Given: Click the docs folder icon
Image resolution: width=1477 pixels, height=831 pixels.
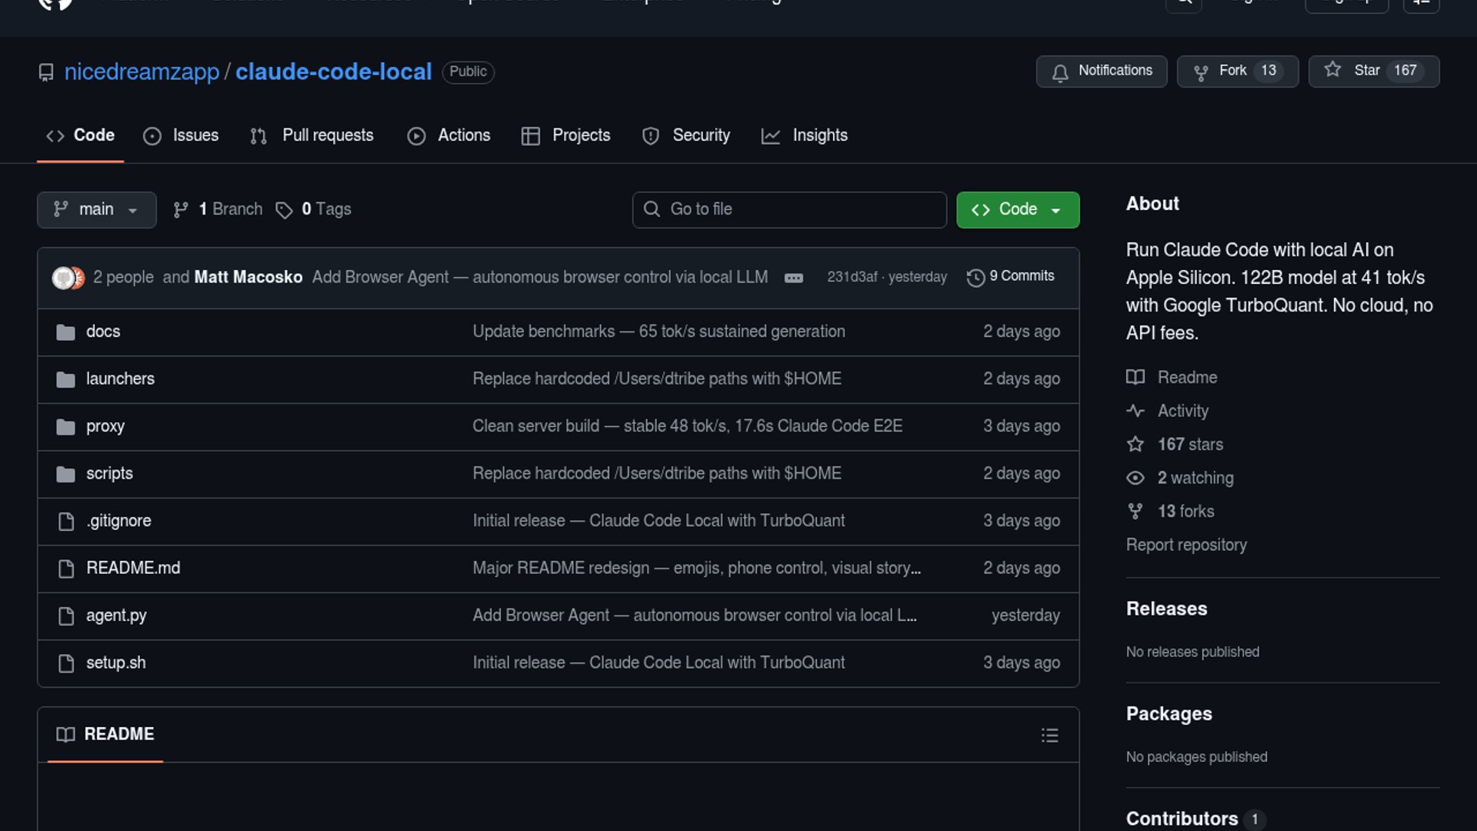Looking at the screenshot, I should pyautogui.click(x=65, y=332).
